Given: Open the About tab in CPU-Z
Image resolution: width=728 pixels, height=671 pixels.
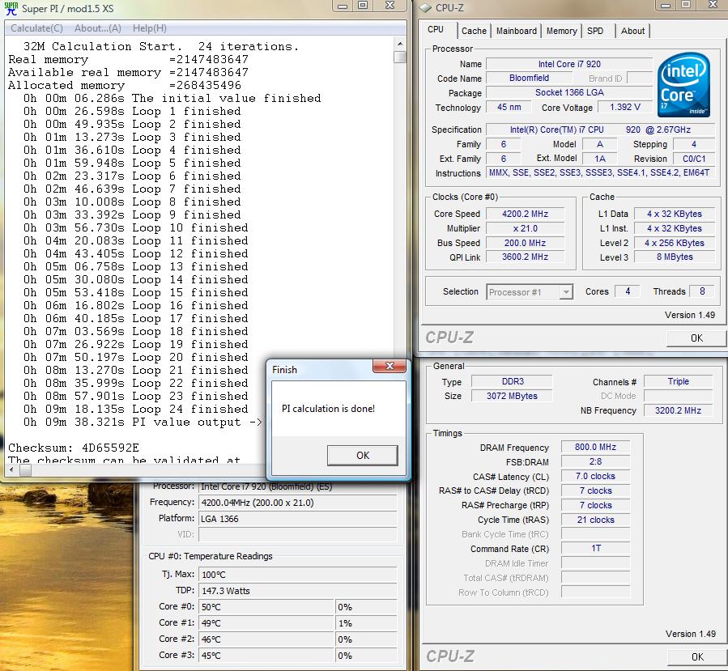Looking at the screenshot, I should click(x=632, y=31).
